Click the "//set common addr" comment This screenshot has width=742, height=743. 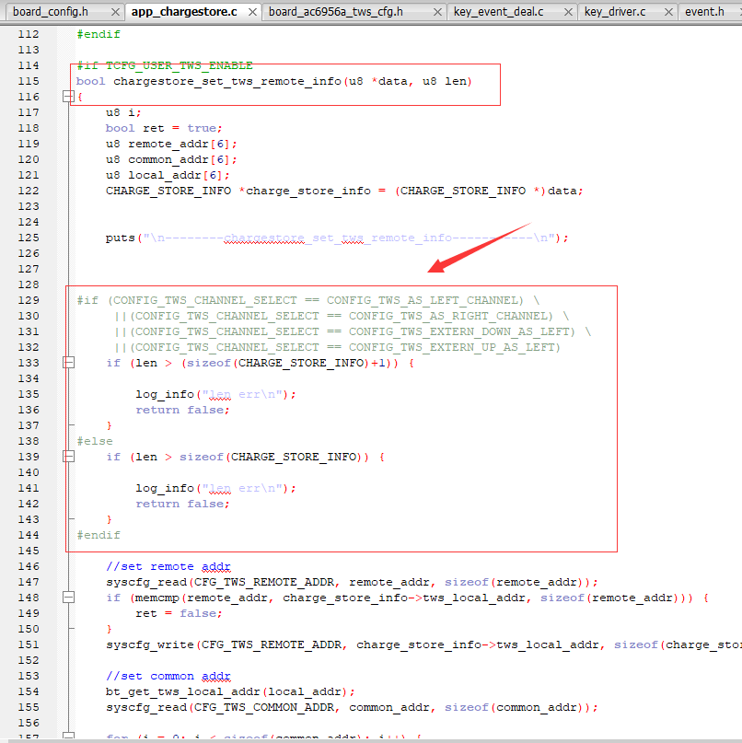(168, 676)
